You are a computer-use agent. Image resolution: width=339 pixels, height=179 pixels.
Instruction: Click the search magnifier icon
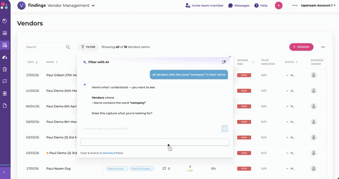point(68,47)
